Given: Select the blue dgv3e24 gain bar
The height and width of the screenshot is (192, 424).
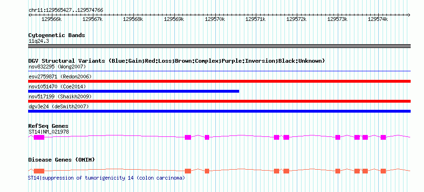Looking at the screenshot, I should coord(219,111).
